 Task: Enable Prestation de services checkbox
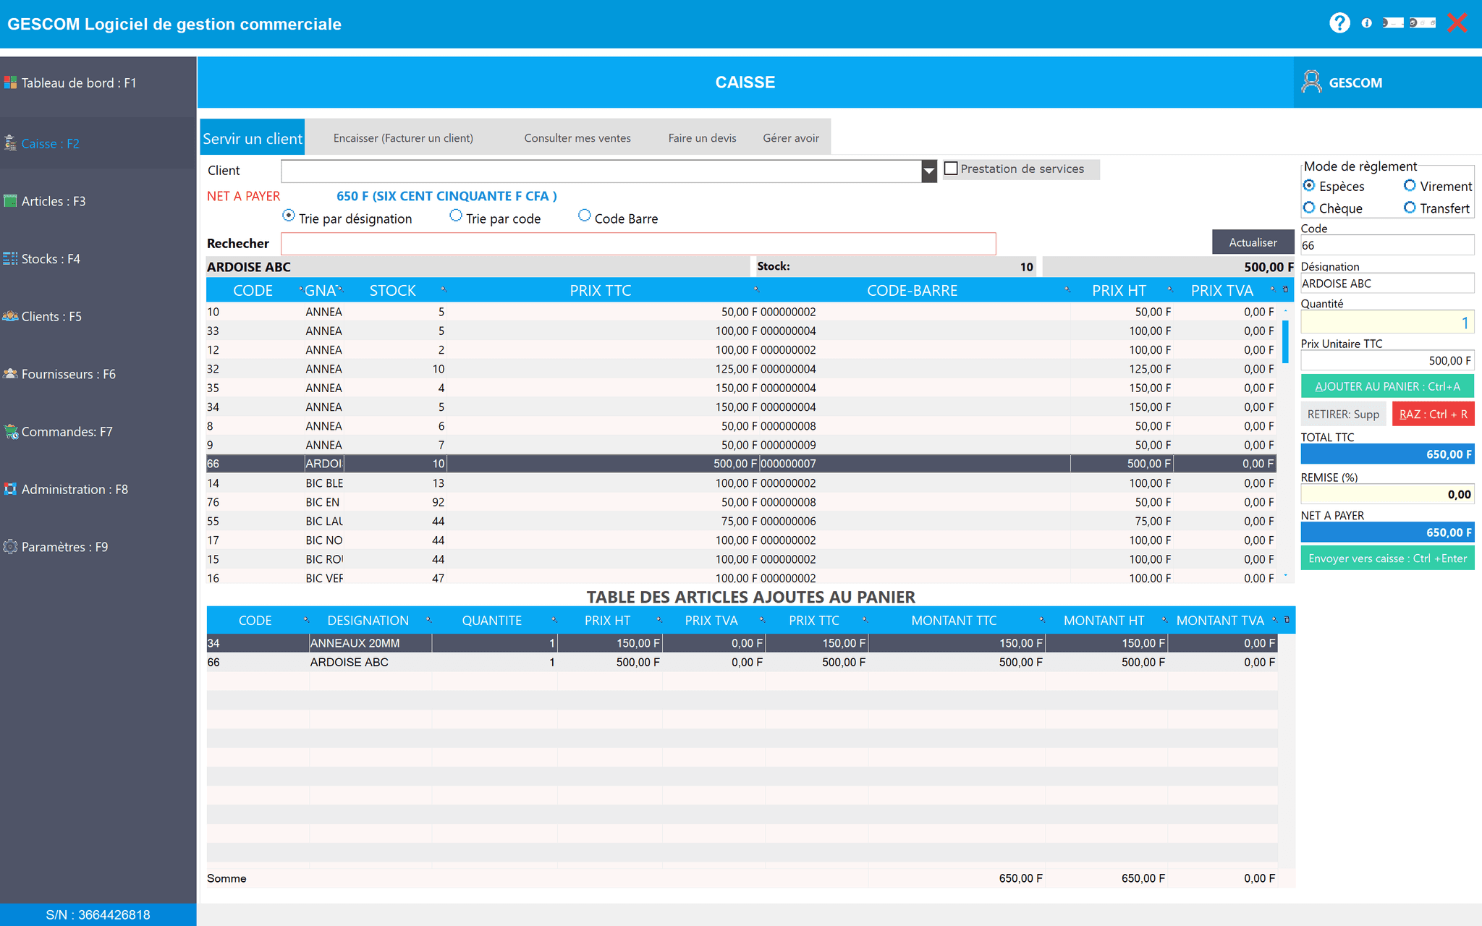952,169
